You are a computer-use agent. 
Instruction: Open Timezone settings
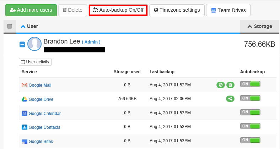point(177,10)
